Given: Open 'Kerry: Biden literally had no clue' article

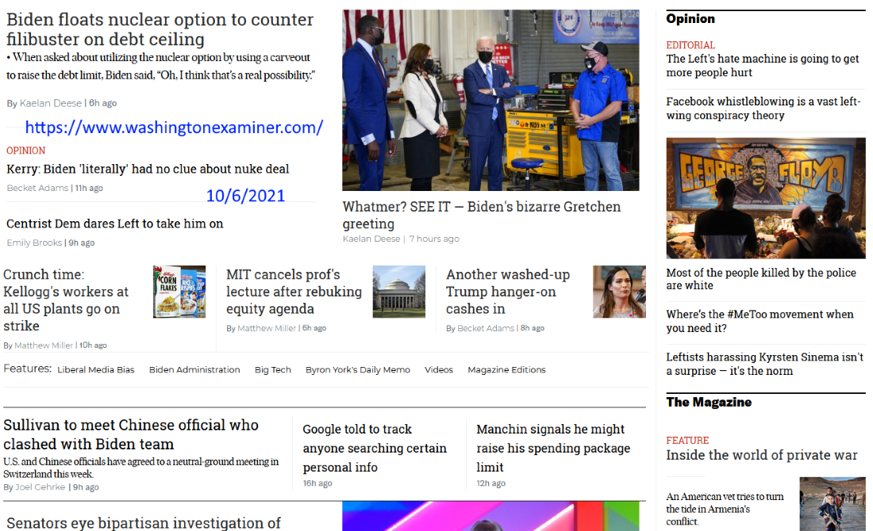Looking at the screenshot, I should coord(148,169).
